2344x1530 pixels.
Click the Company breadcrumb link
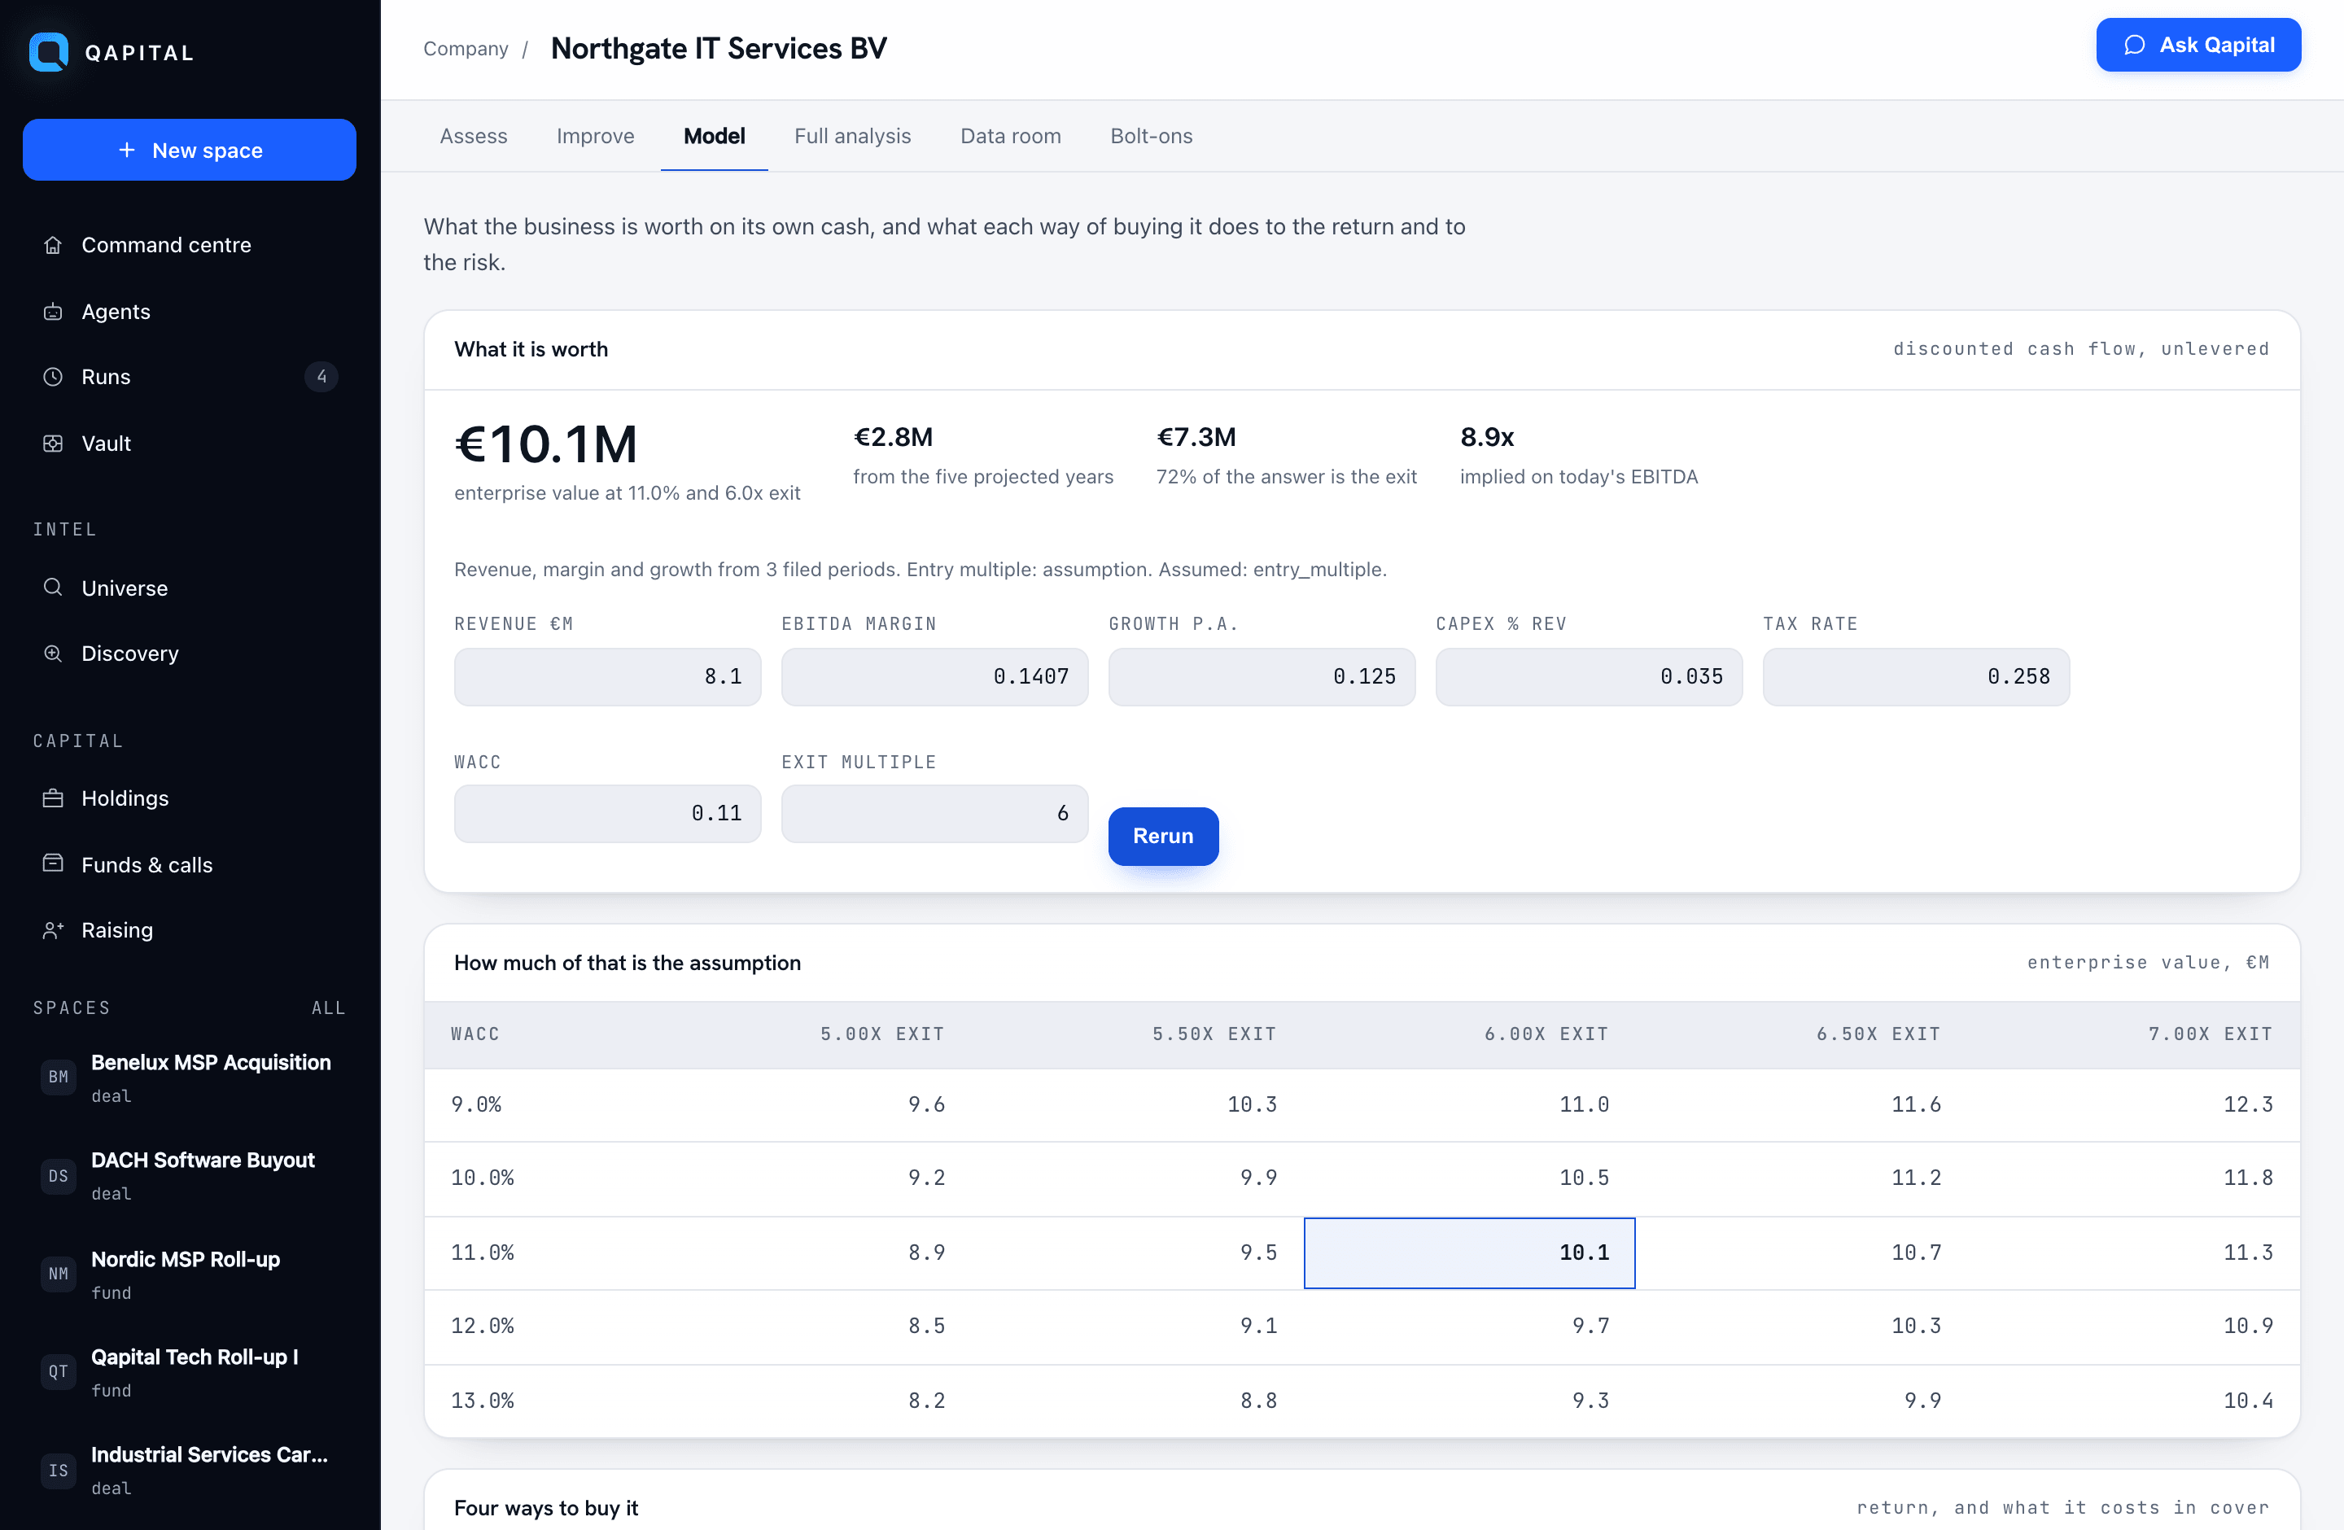[x=466, y=48]
